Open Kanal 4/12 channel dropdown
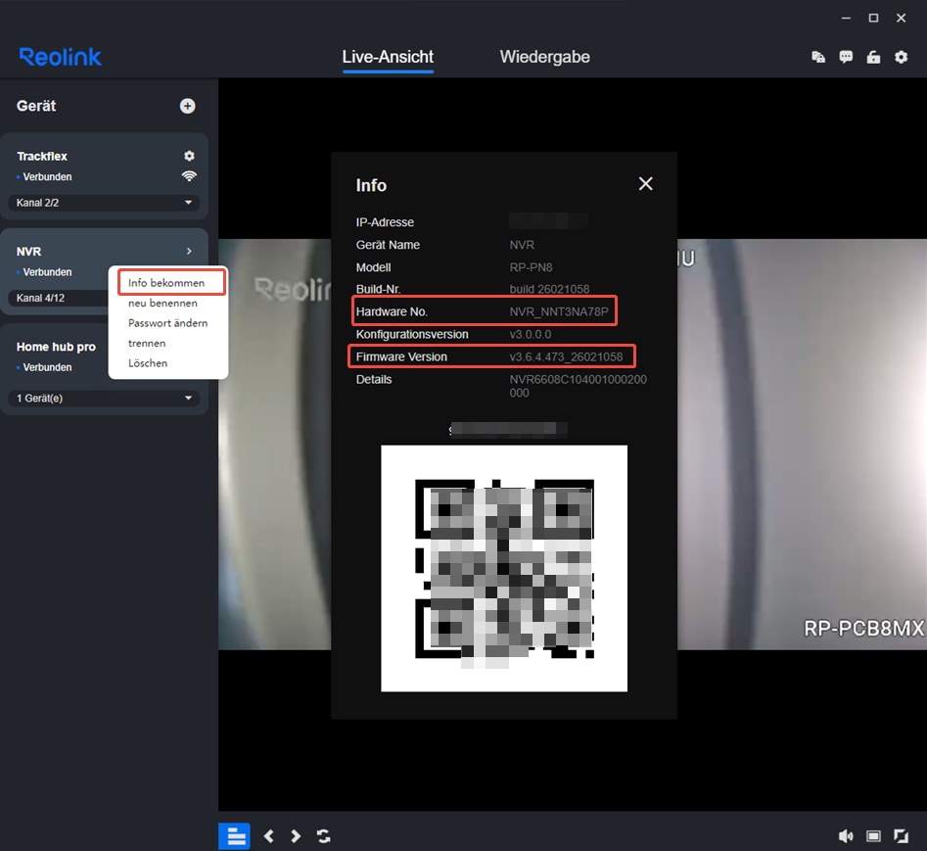This screenshot has height=851, width=927. [58, 298]
